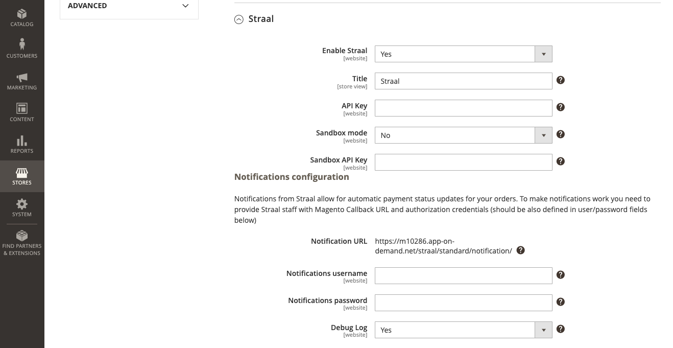Open Find Partners & Extensions

pyautogui.click(x=22, y=243)
